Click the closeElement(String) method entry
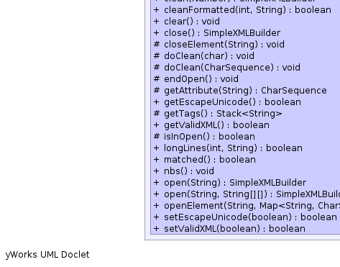The width and height of the screenshot is (340, 267). [x=219, y=45]
